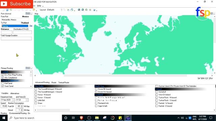Check Dover SW bound
Screen dimensions: 216x121
pyautogui.click(x=96, y=92)
